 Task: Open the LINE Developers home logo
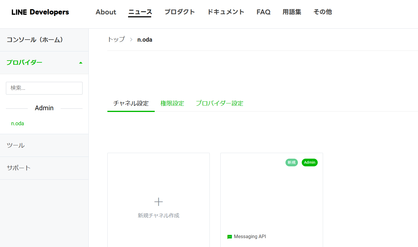40,12
